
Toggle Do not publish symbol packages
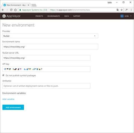[3, 75]
